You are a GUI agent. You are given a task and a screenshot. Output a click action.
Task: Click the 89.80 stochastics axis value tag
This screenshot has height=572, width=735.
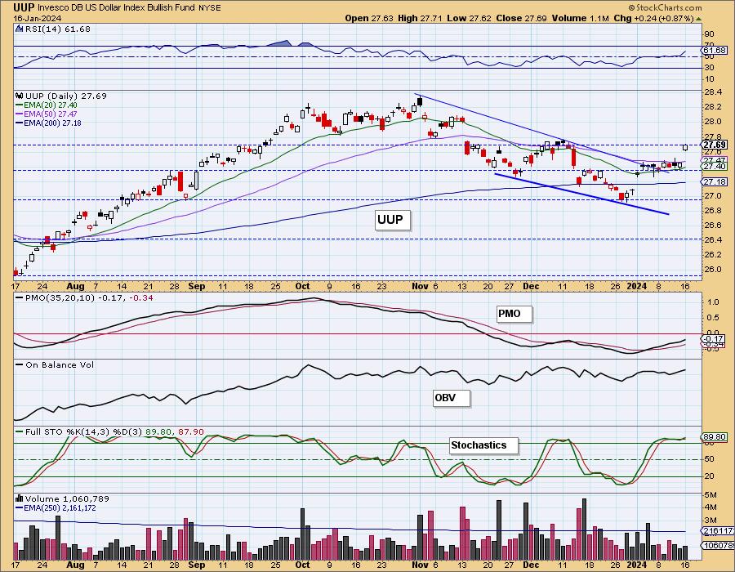tap(714, 437)
